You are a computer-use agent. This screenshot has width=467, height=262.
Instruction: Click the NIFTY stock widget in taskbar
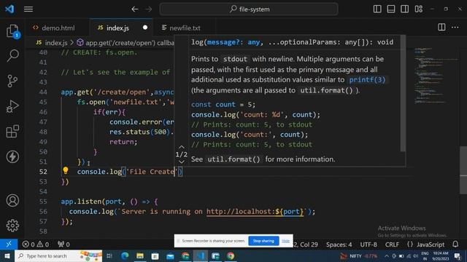tap(358, 255)
